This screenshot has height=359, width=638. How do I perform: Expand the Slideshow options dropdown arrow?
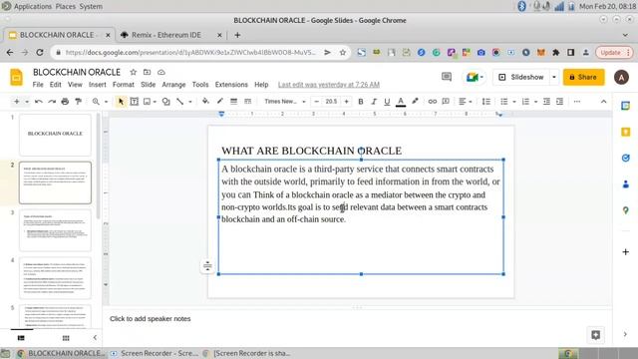click(x=554, y=77)
